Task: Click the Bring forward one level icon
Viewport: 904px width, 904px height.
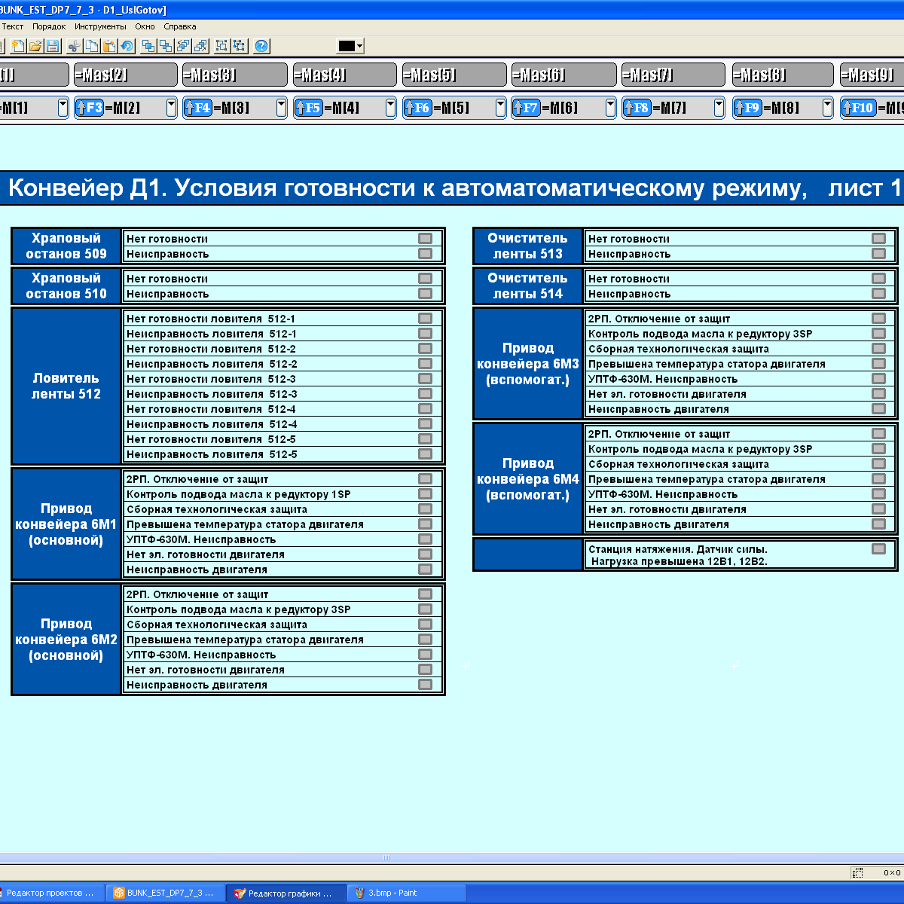Action: [x=183, y=46]
